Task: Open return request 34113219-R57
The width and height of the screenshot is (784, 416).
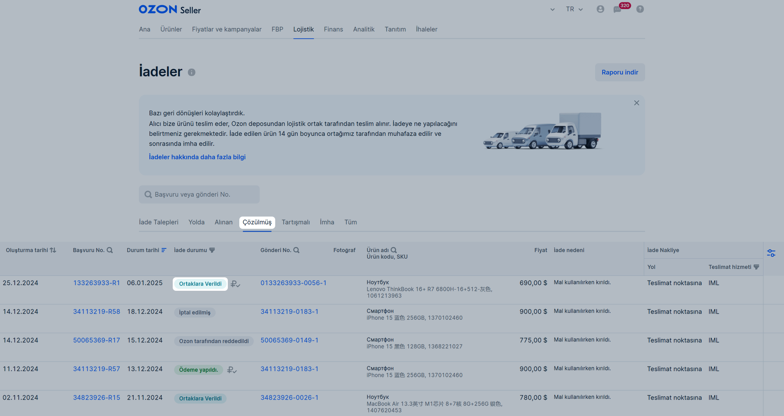Action: [x=97, y=369]
